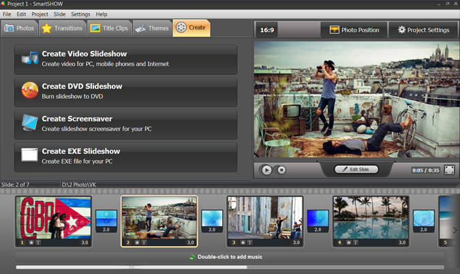This screenshot has height=274, width=460.
Task: Click the 3.0 duration on slide 3
Action: coord(296,243)
